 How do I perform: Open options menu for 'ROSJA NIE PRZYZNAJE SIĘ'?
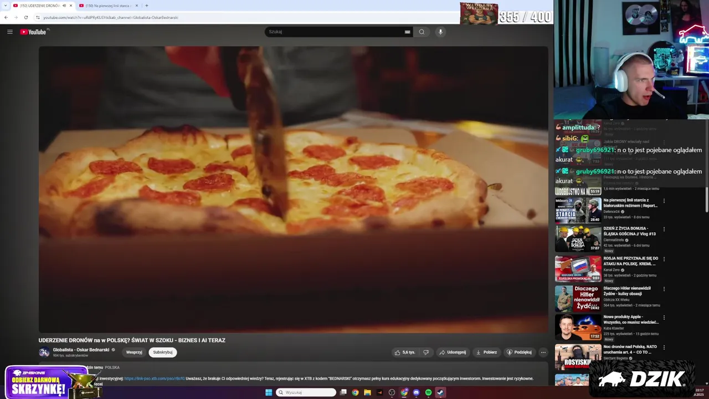click(664, 259)
